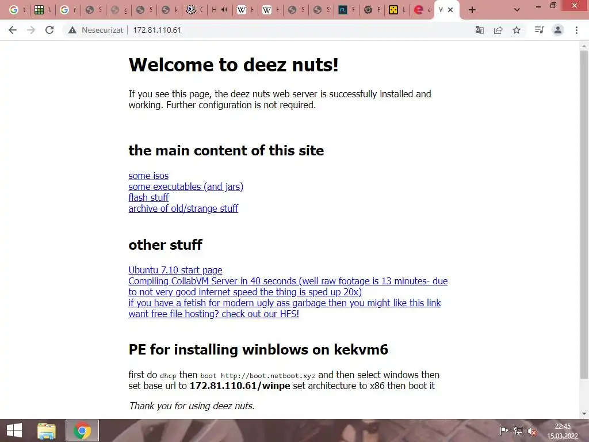Click the share page icon
The width and height of the screenshot is (589, 442).
click(x=498, y=30)
